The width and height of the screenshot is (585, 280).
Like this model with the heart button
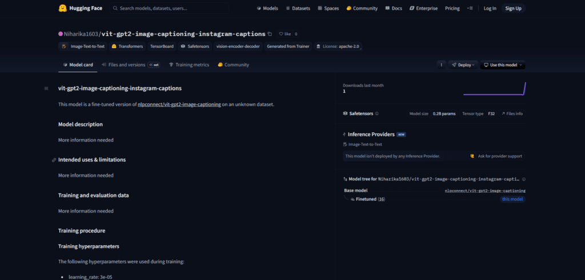click(285, 34)
